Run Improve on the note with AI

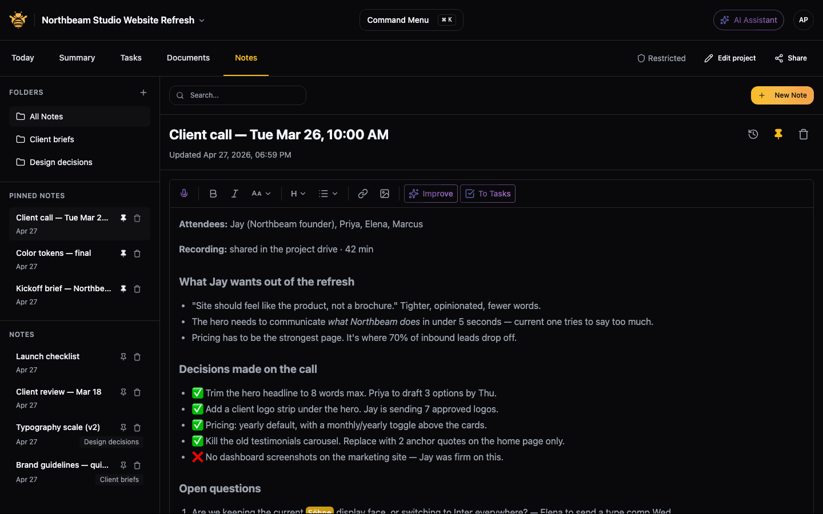(x=430, y=194)
